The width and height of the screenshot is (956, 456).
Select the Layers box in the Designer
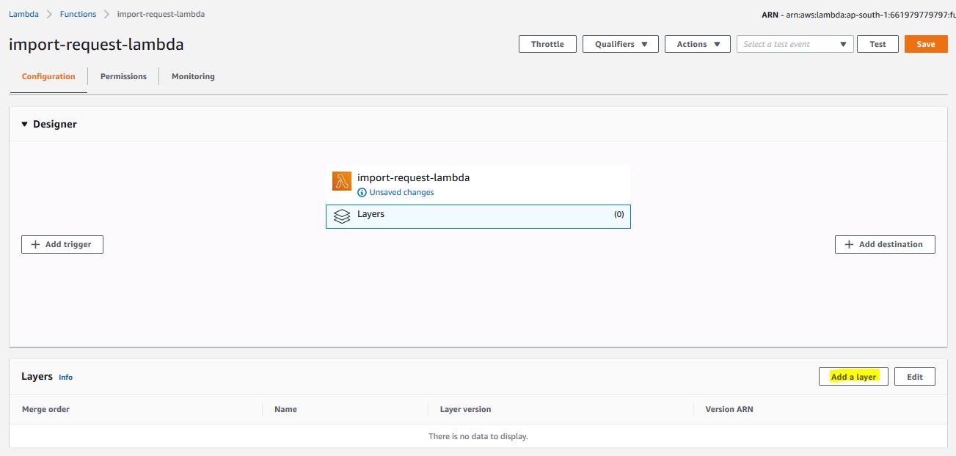478,216
